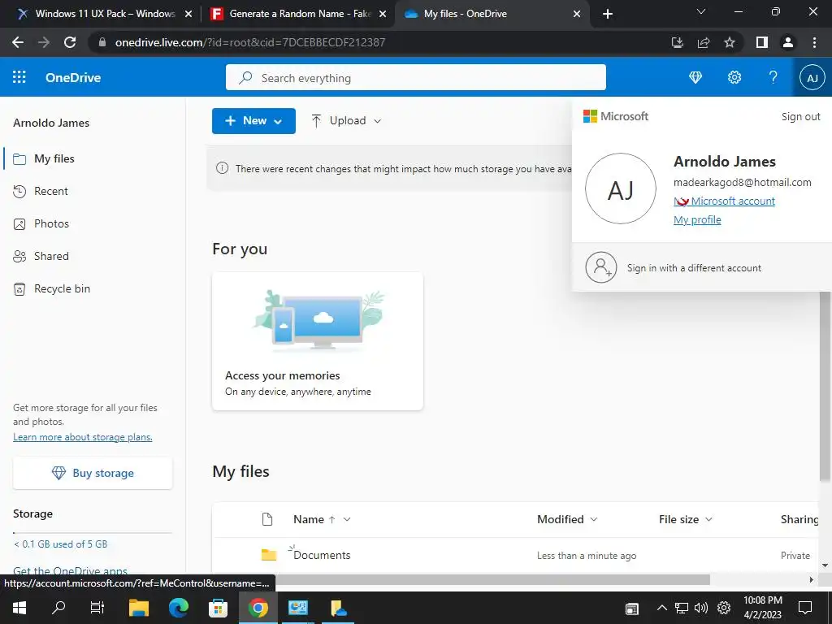832x624 pixels.
Task: Open a new browser tab
Action: [x=608, y=14]
